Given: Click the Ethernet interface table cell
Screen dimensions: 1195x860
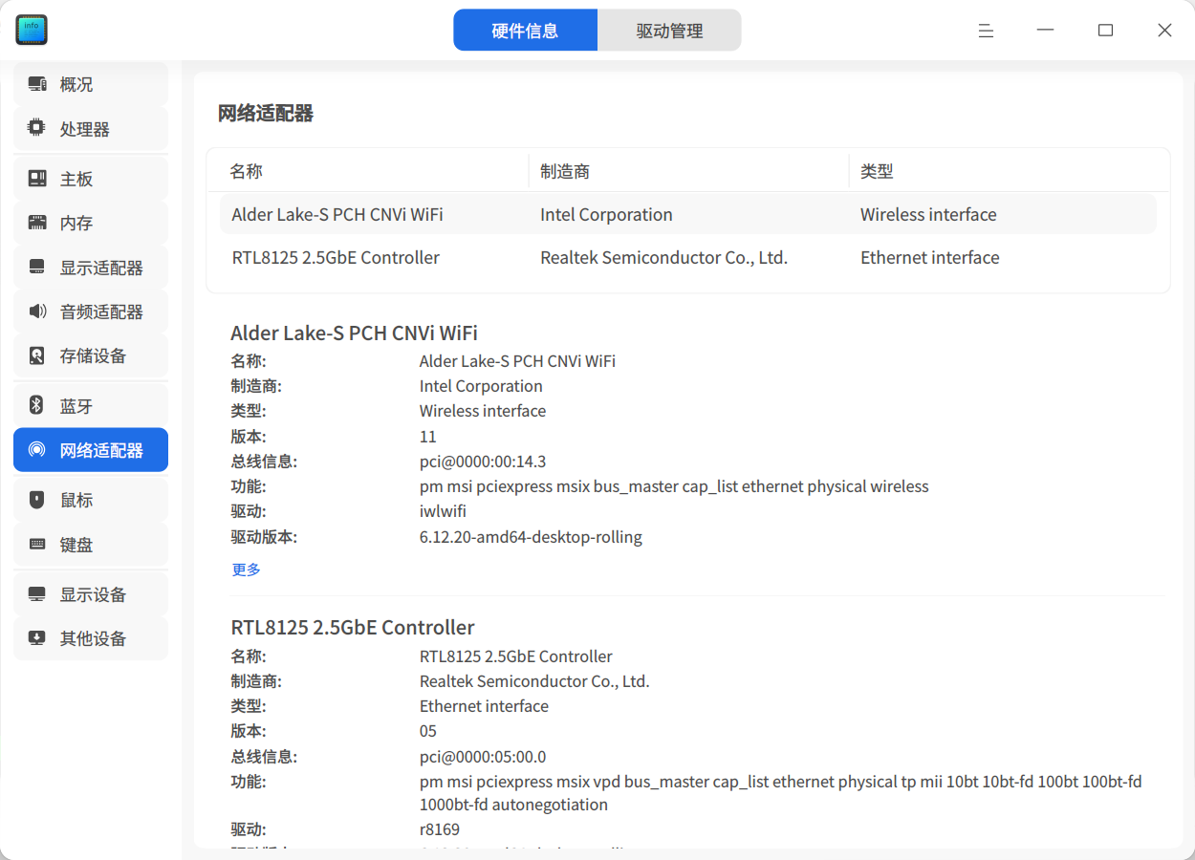Looking at the screenshot, I should (x=929, y=258).
